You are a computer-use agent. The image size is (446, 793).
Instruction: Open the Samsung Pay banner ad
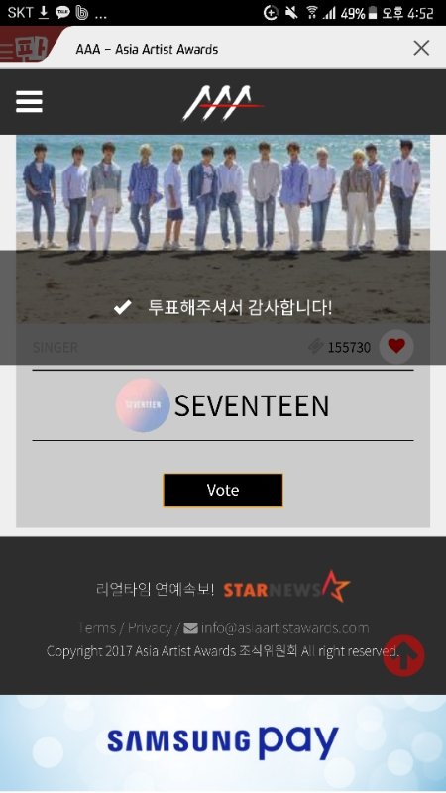click(223, 742)
